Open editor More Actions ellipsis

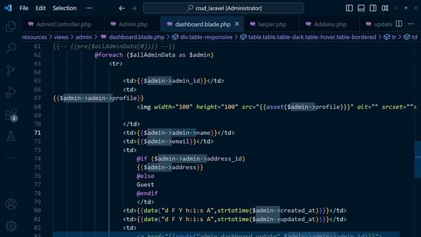[x=410, y=24]
